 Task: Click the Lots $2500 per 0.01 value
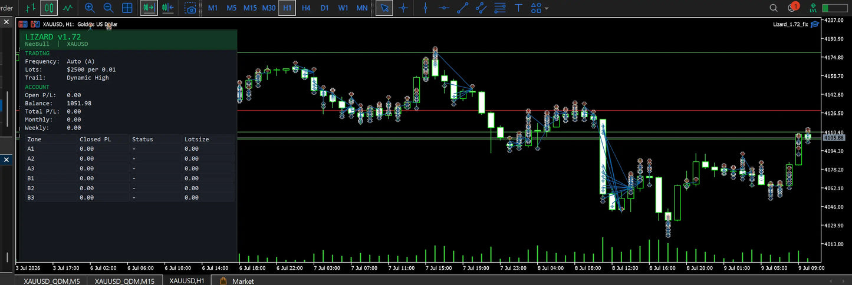[91, 69]
